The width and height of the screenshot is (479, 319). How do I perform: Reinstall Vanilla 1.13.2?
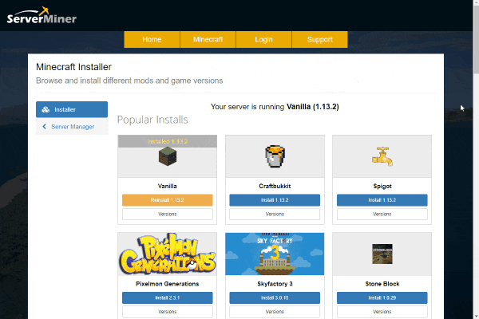(x=168, y=200)
